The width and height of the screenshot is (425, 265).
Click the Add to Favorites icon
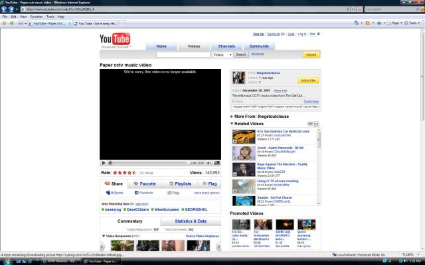(12, 24)
